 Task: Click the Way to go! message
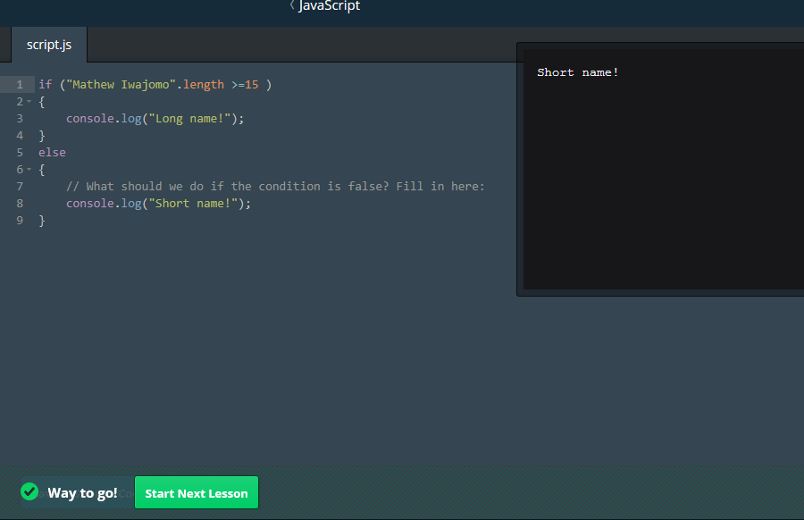tap(82, 493)
